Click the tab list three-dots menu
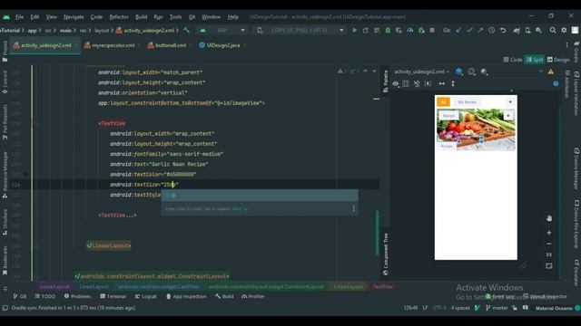581x326 pixels. click(566, 45)
